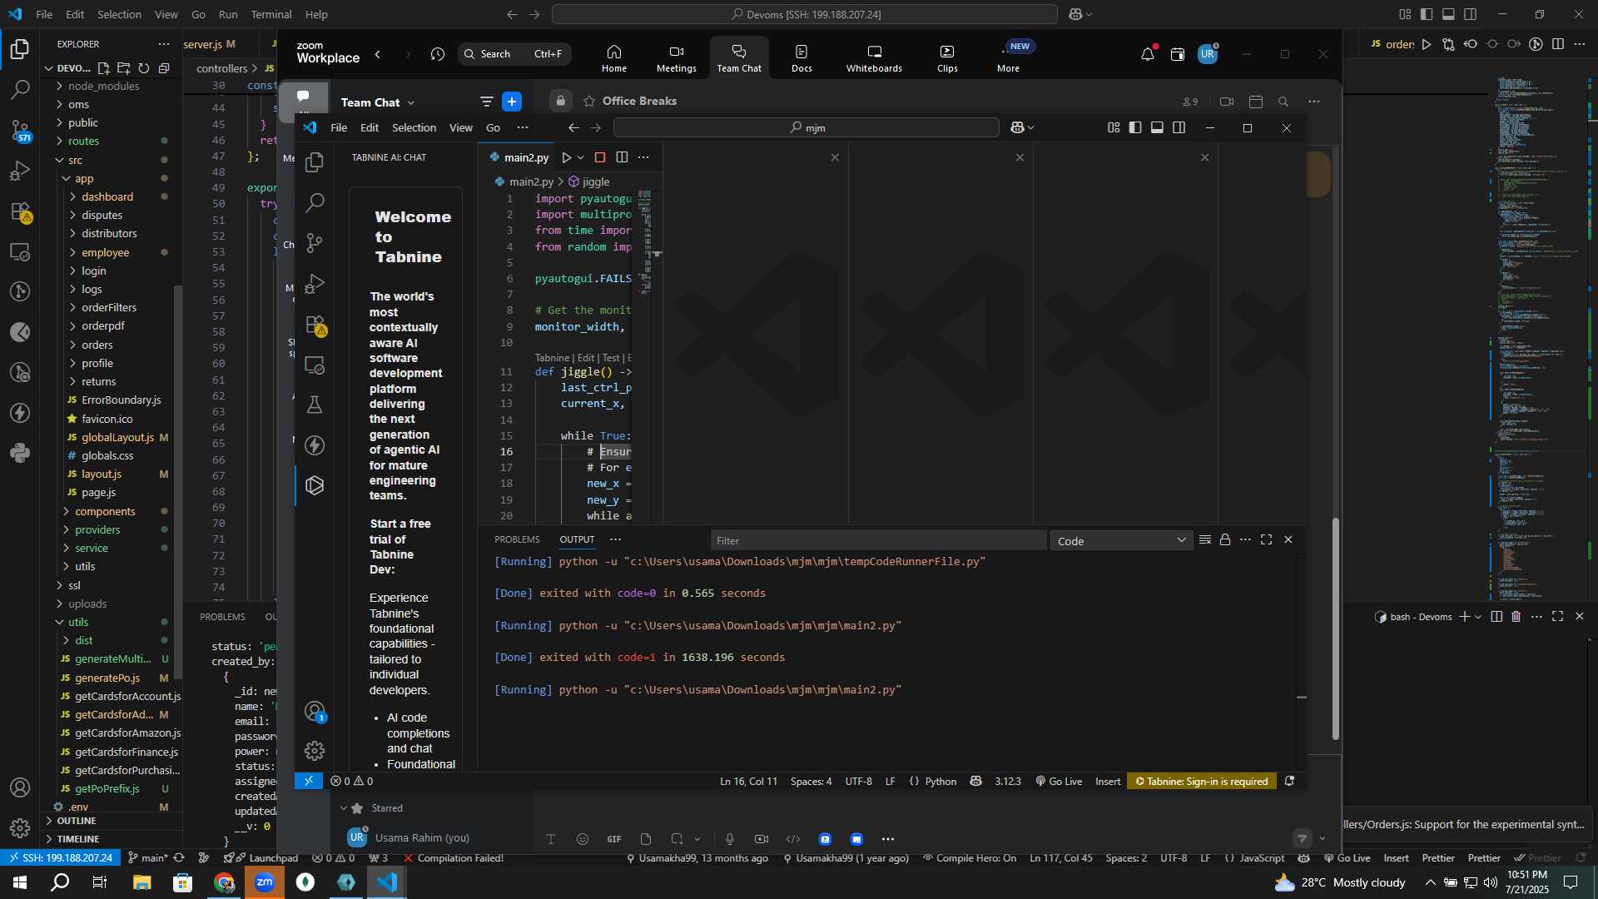Record audio message in Zoom chat
Screen dimensions: 1598x899
click(x=730, y=839)
